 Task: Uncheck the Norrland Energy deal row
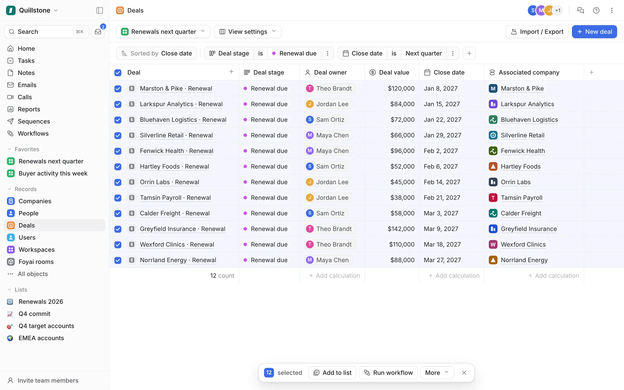[x=118, y=260]
